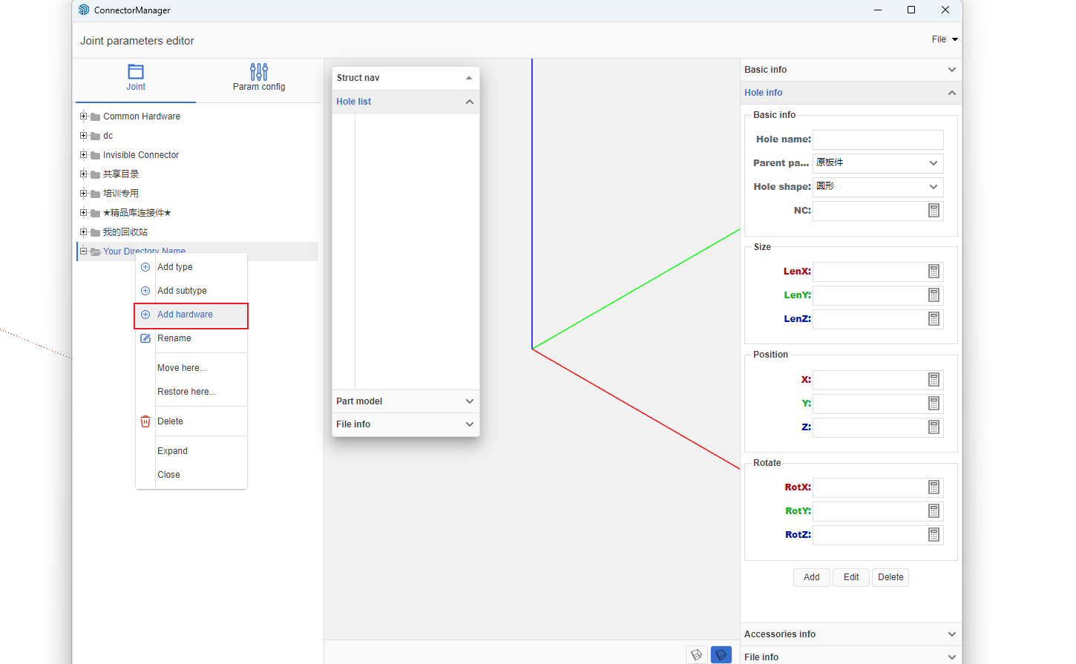Select Rename in the context menu

pyautogui.click(x=174, y=338)
